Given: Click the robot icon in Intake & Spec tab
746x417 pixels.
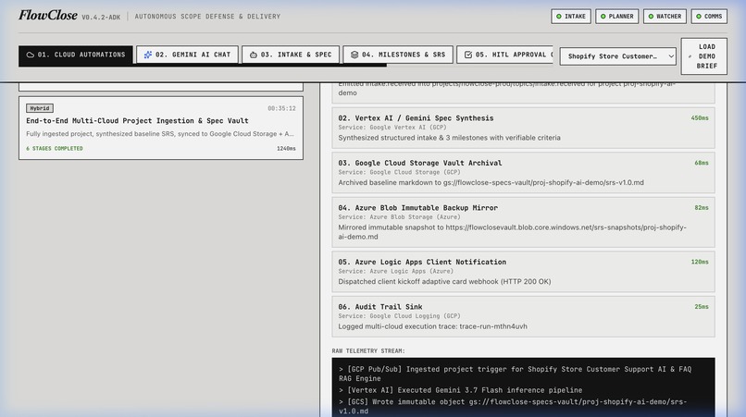Looking at the screenshot, I should 253,55.
